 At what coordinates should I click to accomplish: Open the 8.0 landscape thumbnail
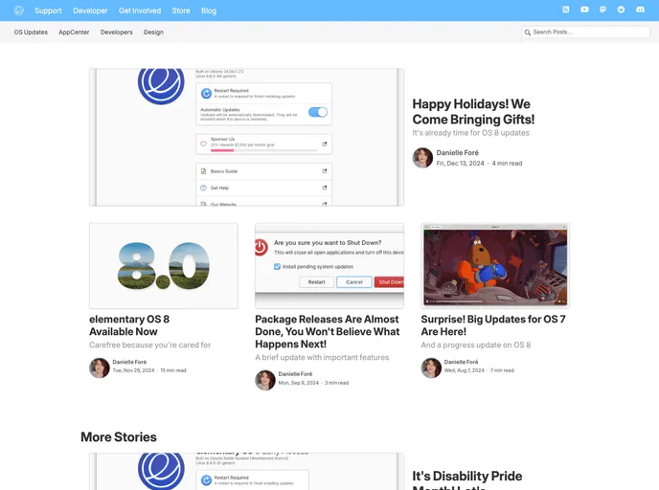point(164,266)
